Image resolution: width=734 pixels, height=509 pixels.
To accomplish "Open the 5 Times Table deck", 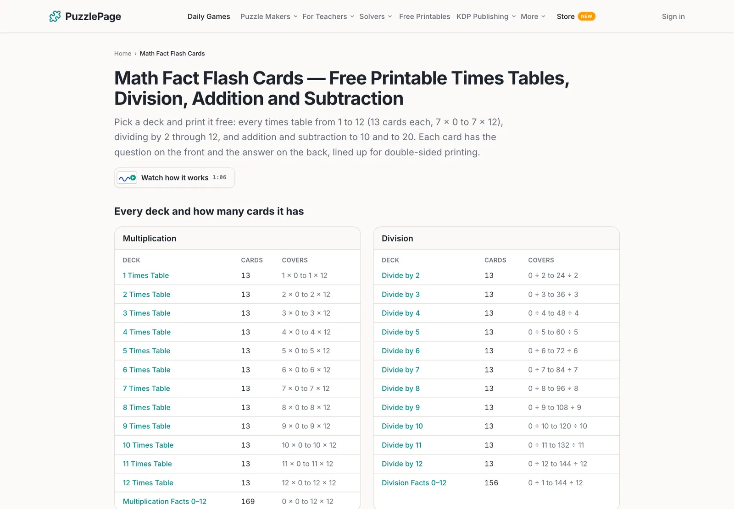I will (146, 351).
